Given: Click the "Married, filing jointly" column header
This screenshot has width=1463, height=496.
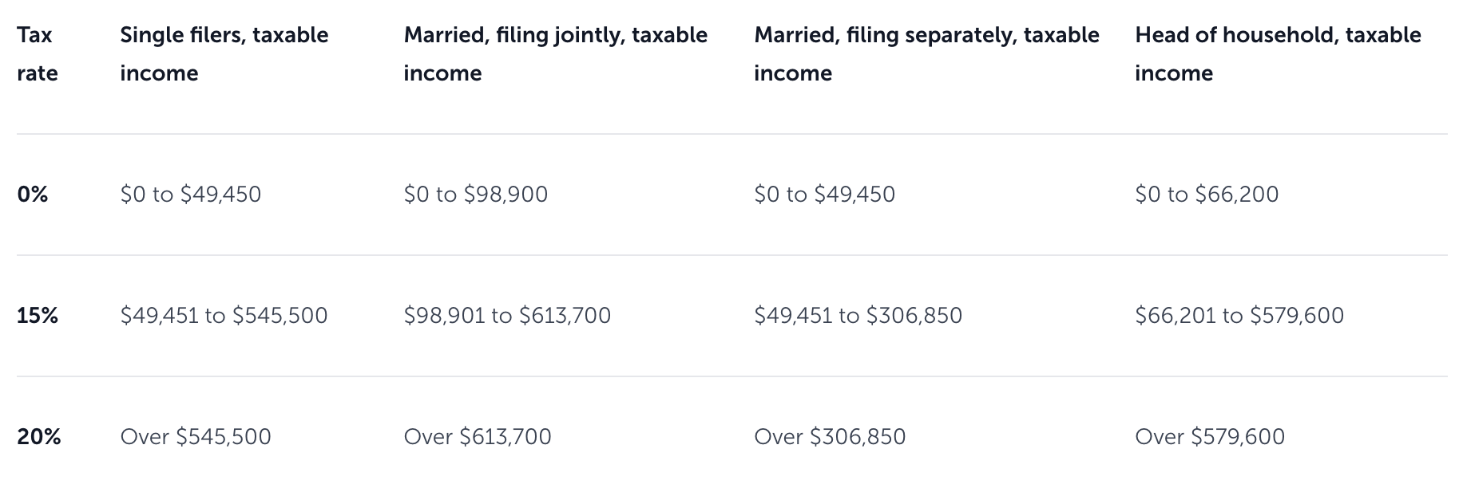Looking at the screenshot, I should click(x=555, y=54).
